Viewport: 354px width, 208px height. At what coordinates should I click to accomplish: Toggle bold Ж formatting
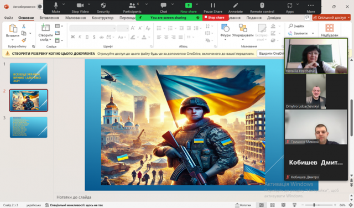(72, 37)
